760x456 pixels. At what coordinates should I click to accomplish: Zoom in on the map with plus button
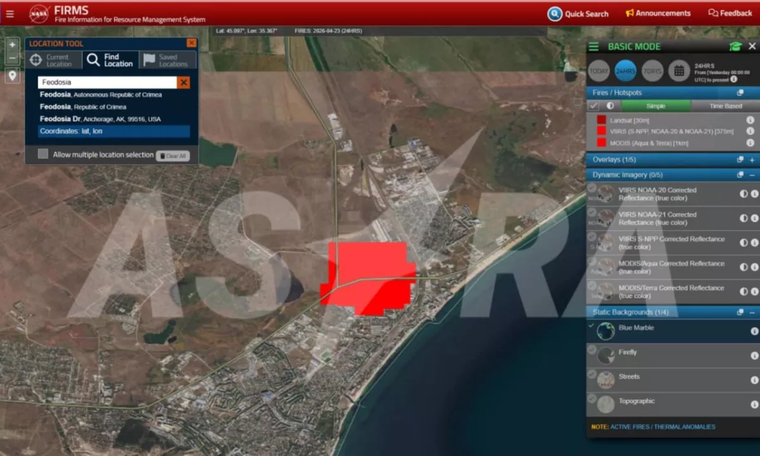click(x=13, y=45)
